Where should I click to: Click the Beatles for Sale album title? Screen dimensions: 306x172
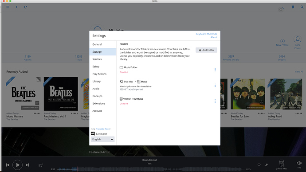tap(239, 117)
